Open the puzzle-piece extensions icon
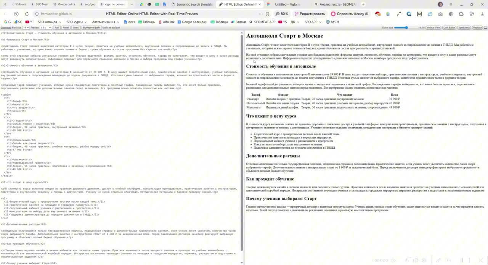488x265 pixels. pyautogui.click(x=461, y=14)
